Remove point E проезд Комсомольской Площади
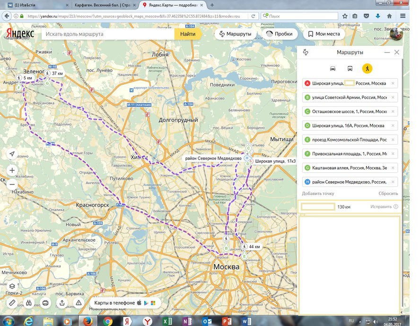420x326 pixels. coord(393,140)
